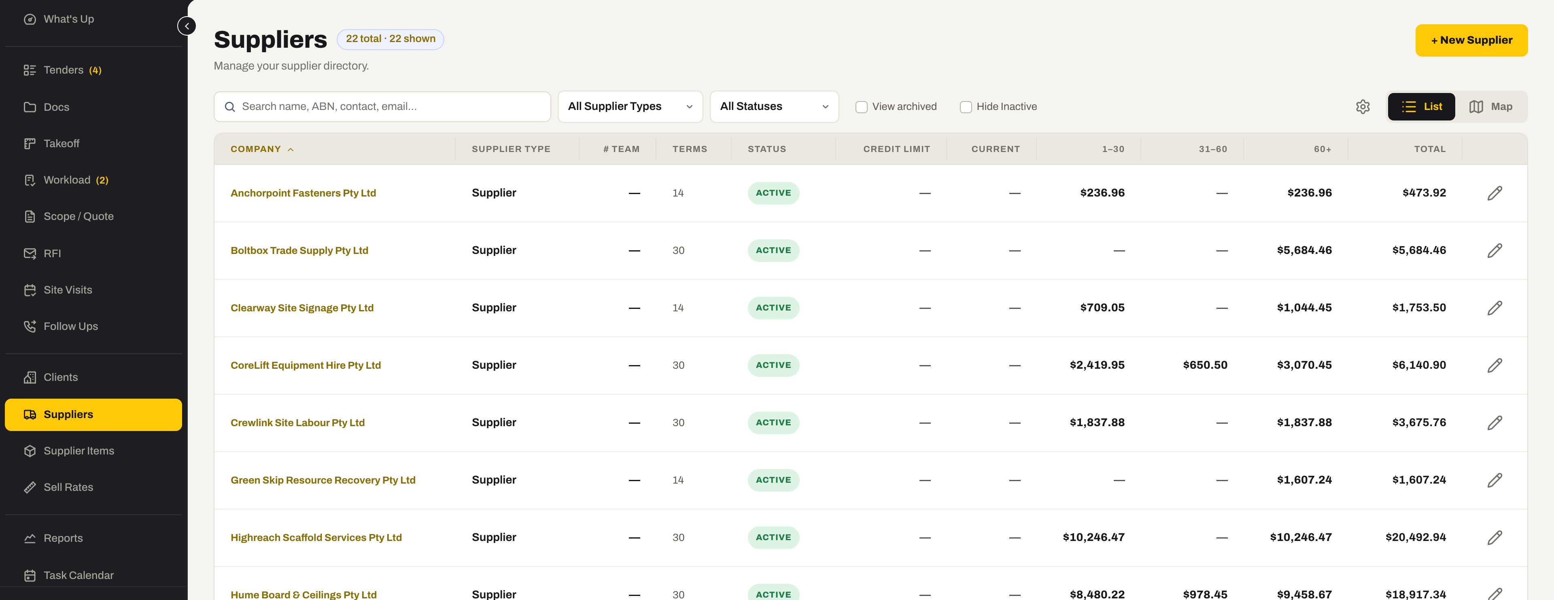This screenshot has height=600, width=1554.
Task: Click $650.50 in CoreLift's 31–60 column
Action: click(1205, 365)
